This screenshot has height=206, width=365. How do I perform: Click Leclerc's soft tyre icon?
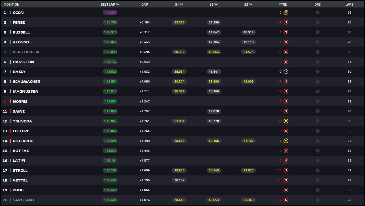[x=286, y=131]
